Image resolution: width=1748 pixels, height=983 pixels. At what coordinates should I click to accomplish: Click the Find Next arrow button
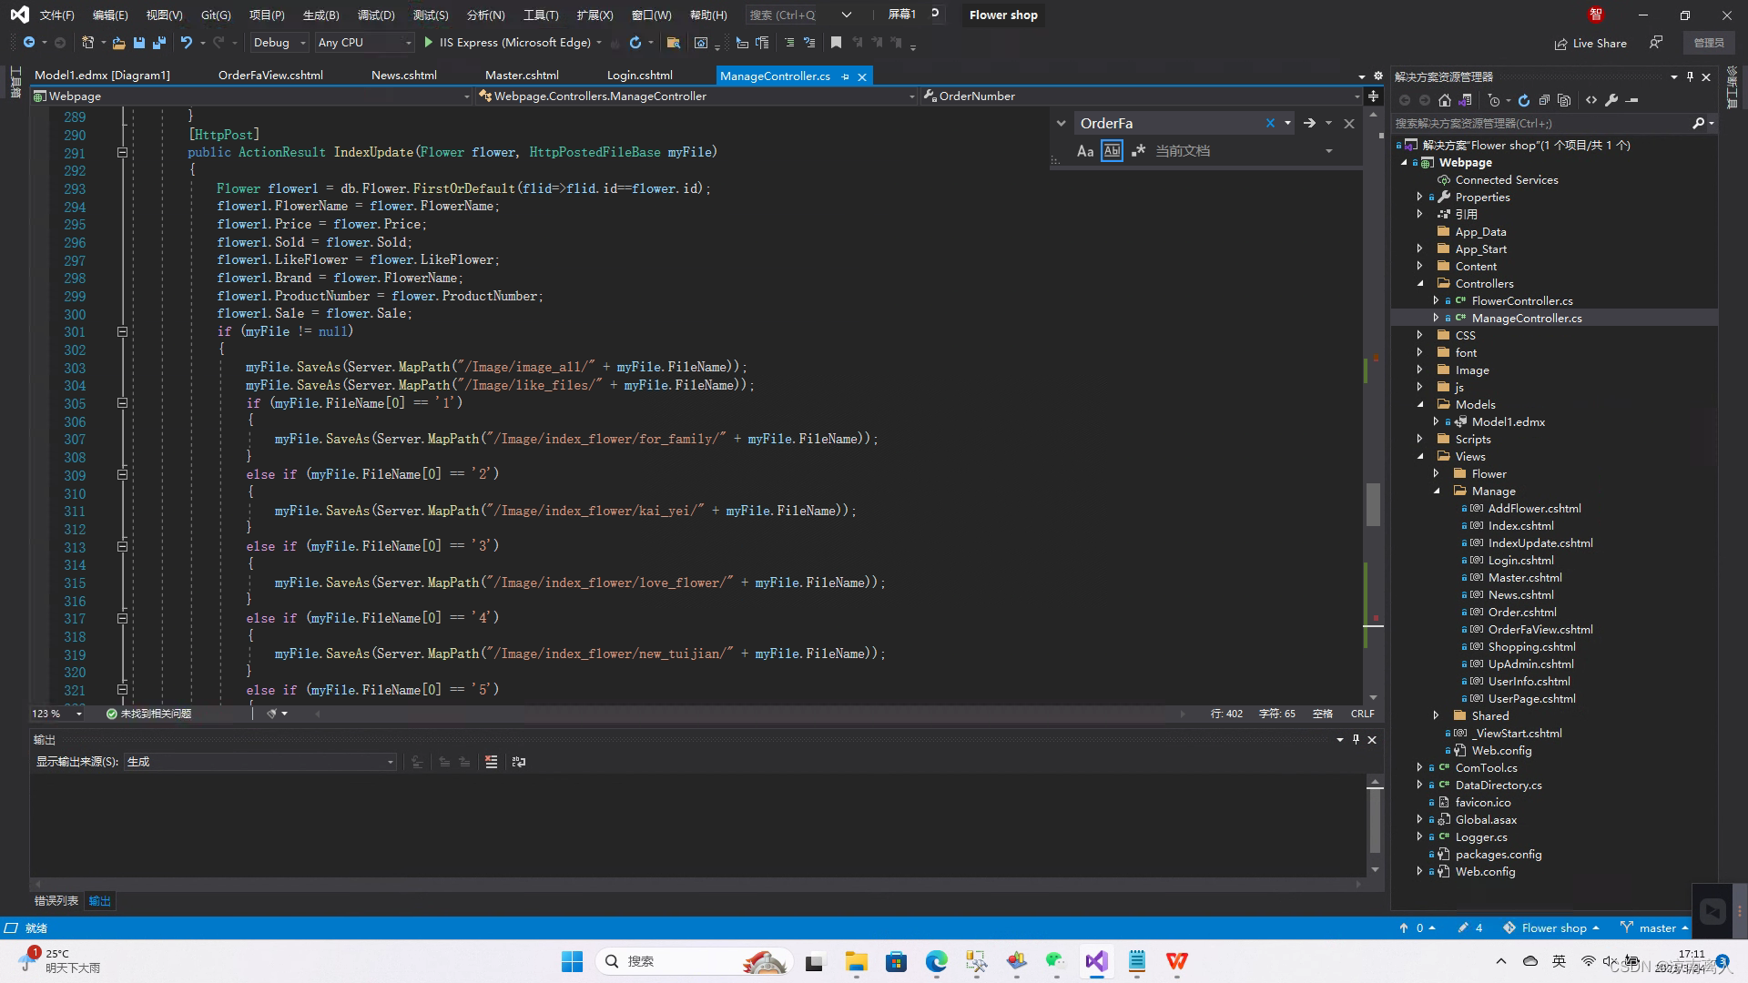(1309, 123)
